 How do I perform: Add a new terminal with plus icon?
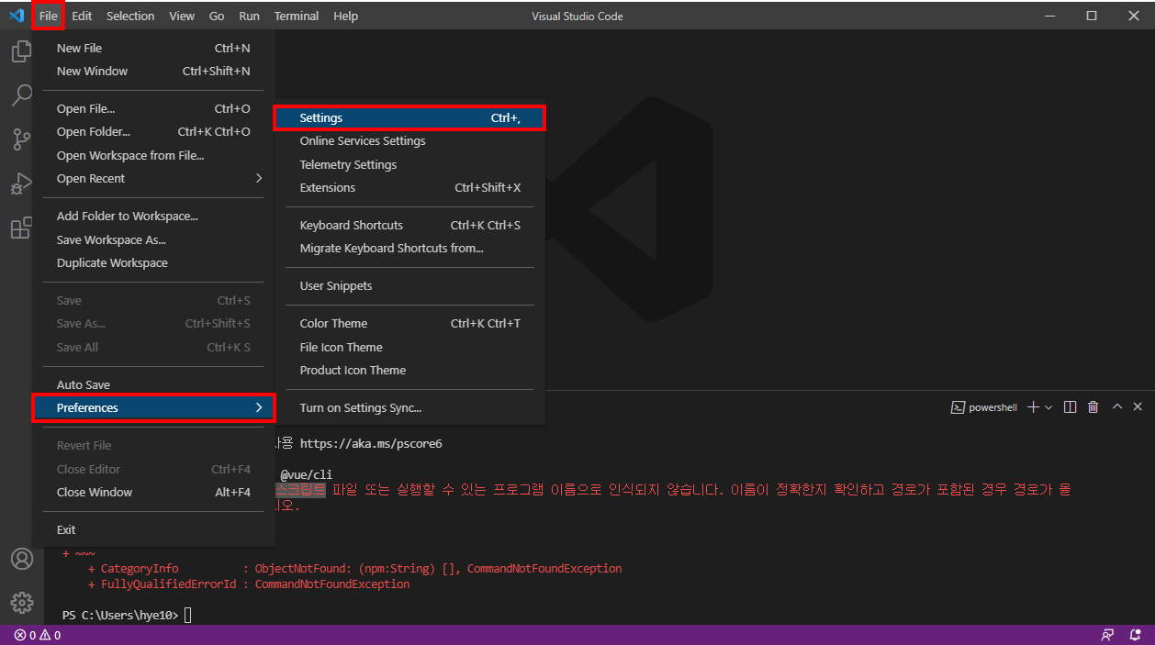point(1033,406)
